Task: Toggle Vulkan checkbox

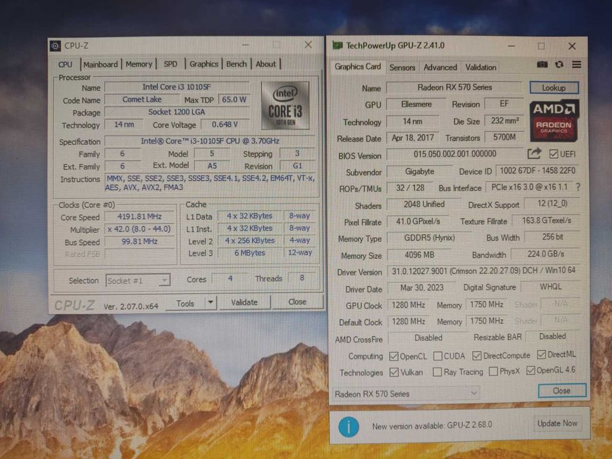Action: 394,372
